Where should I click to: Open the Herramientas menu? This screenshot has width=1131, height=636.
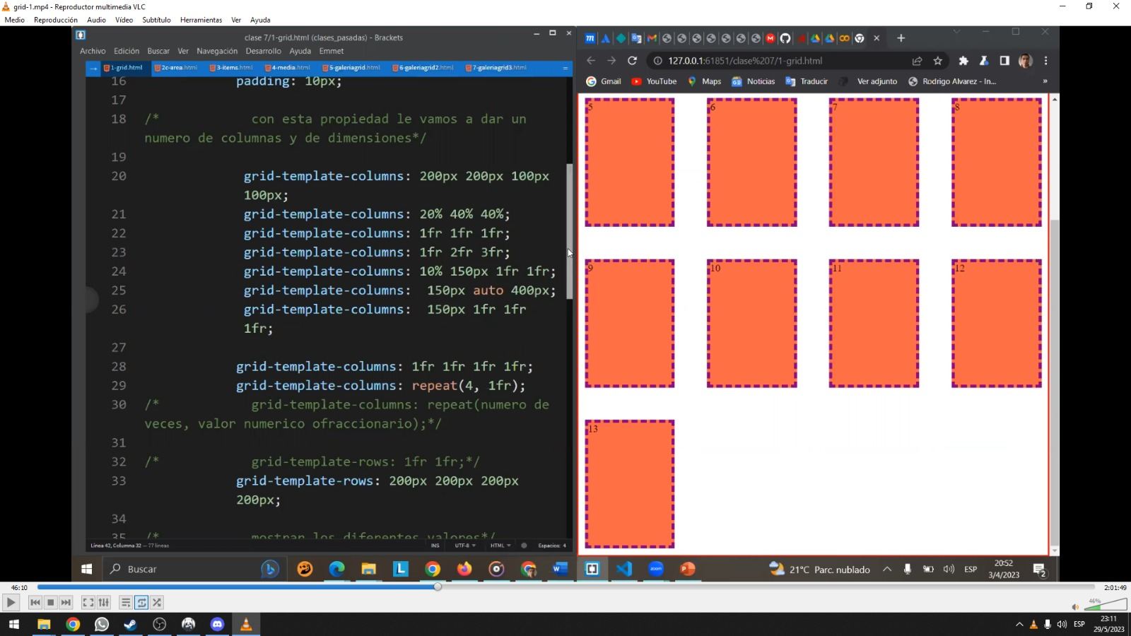pyautogui.click(x=201, y=20)
